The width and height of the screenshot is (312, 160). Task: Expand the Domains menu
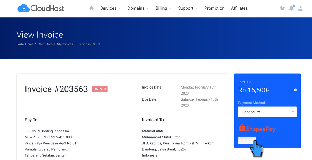138,8
